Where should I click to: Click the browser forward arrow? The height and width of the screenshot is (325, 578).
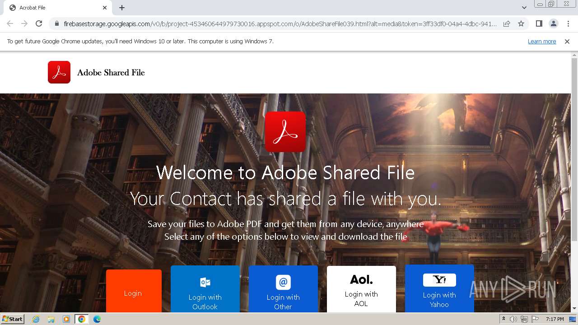click(x=24, y=23)
